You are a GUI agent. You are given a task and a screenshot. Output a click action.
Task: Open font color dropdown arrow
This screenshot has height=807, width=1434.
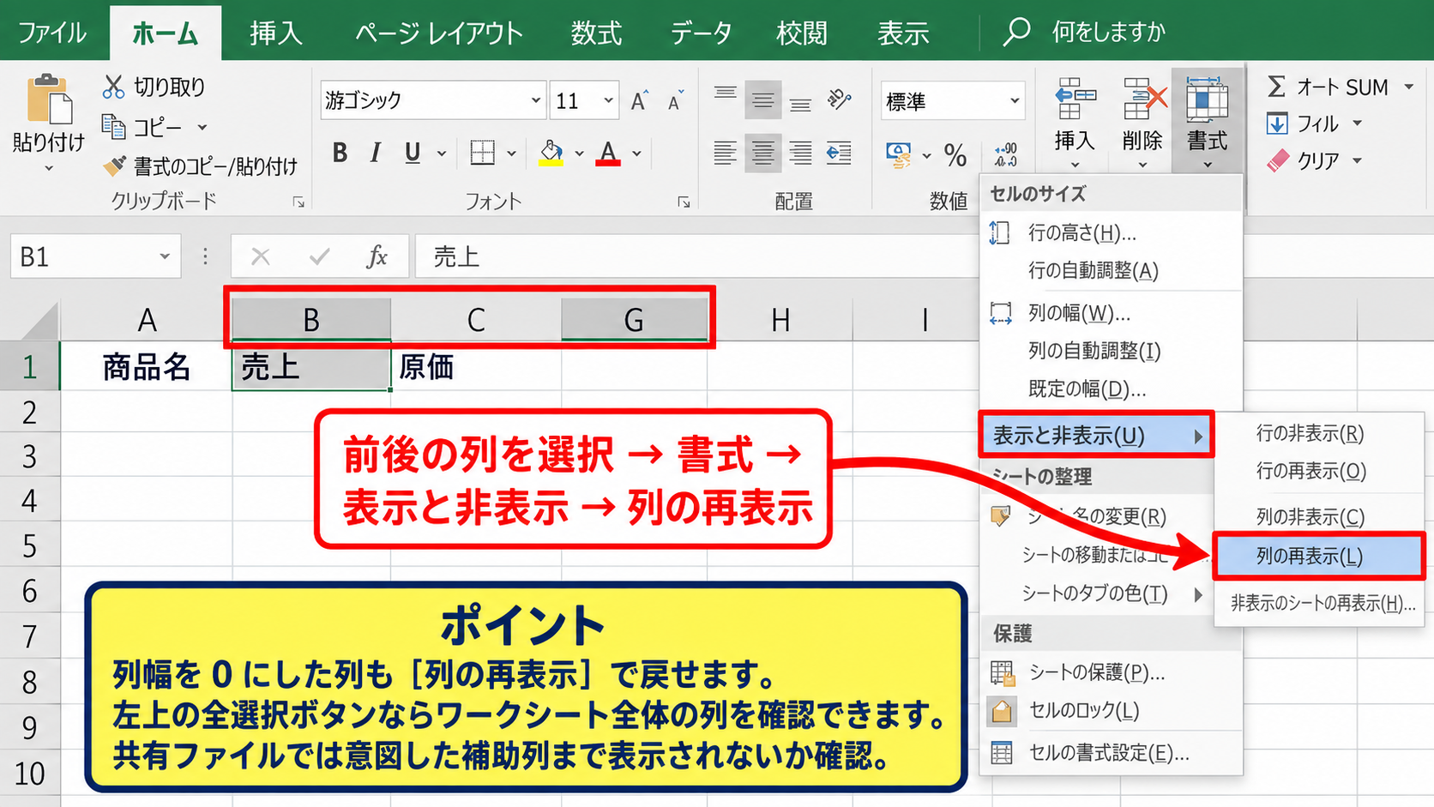[x=636, y=154]
